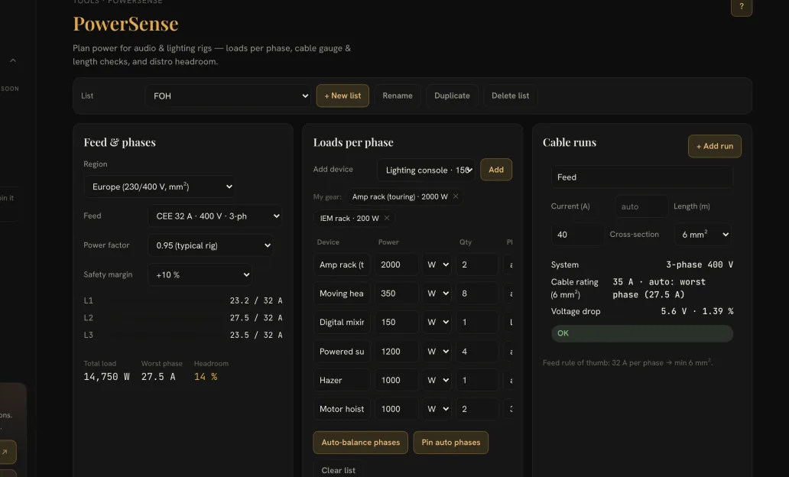The image size is (789, 477).
Task: Open the Power factor dropdown
Action: click(210, 245)
